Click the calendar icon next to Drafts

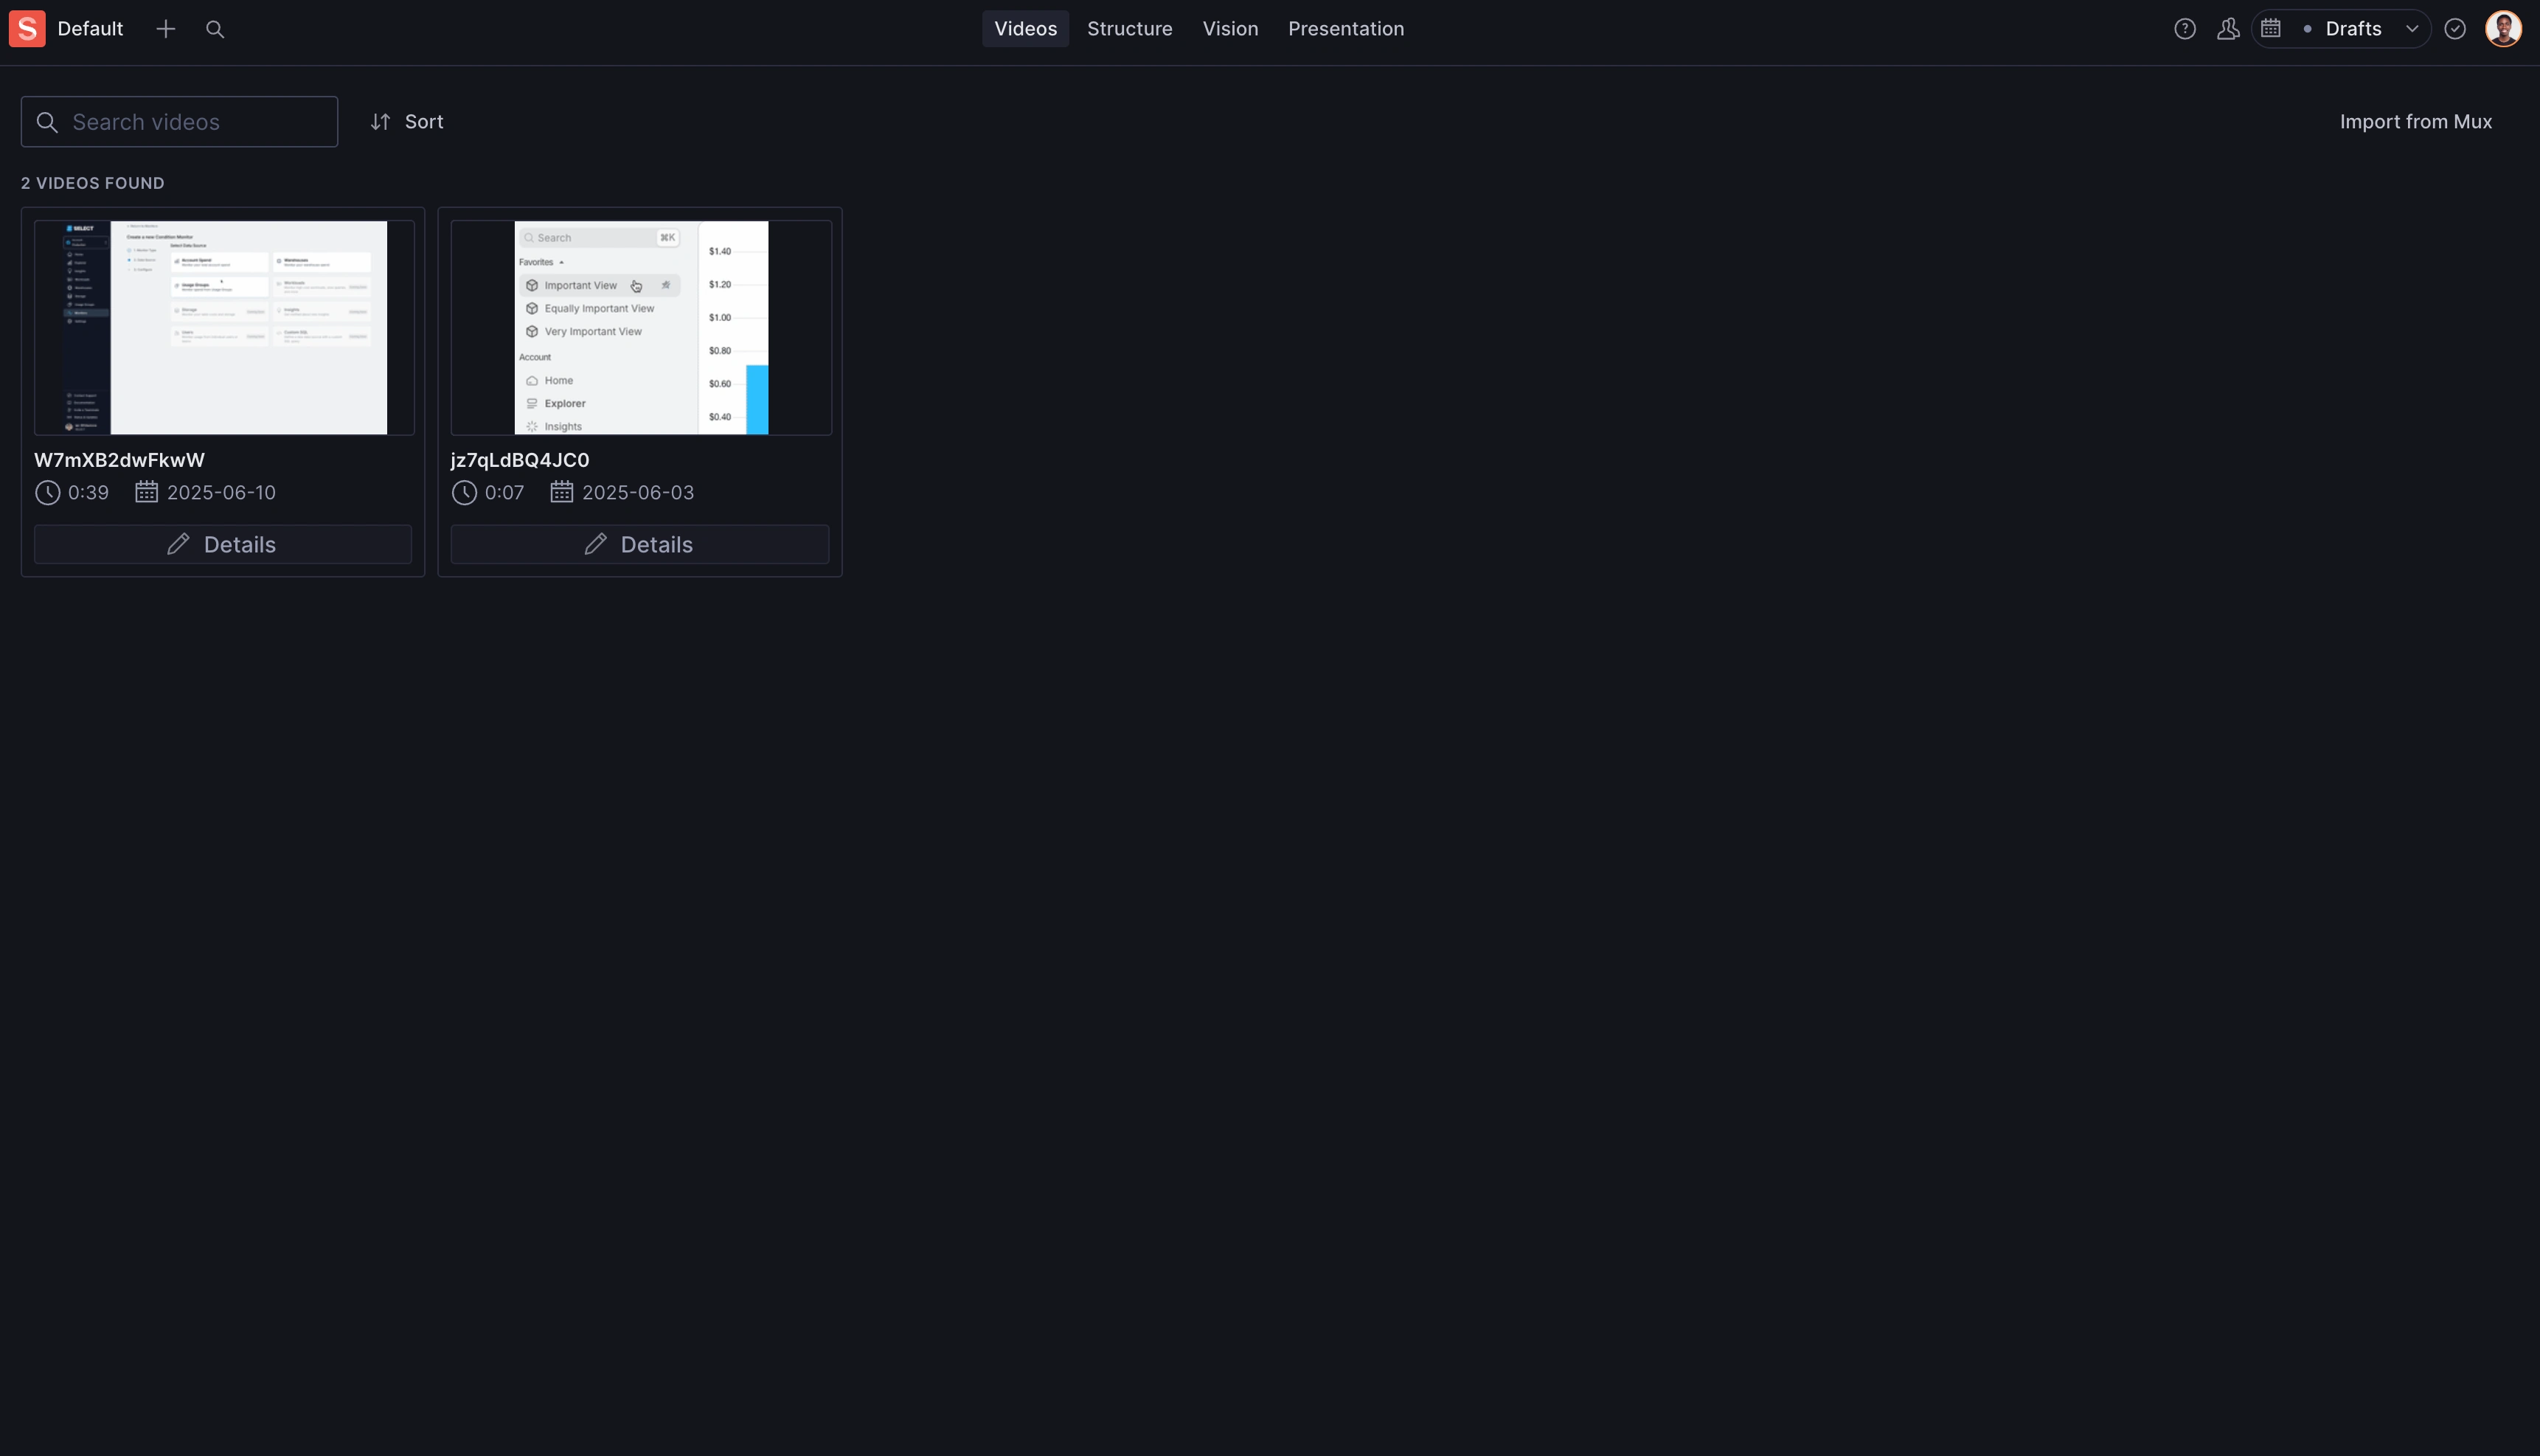[2272, 28]
